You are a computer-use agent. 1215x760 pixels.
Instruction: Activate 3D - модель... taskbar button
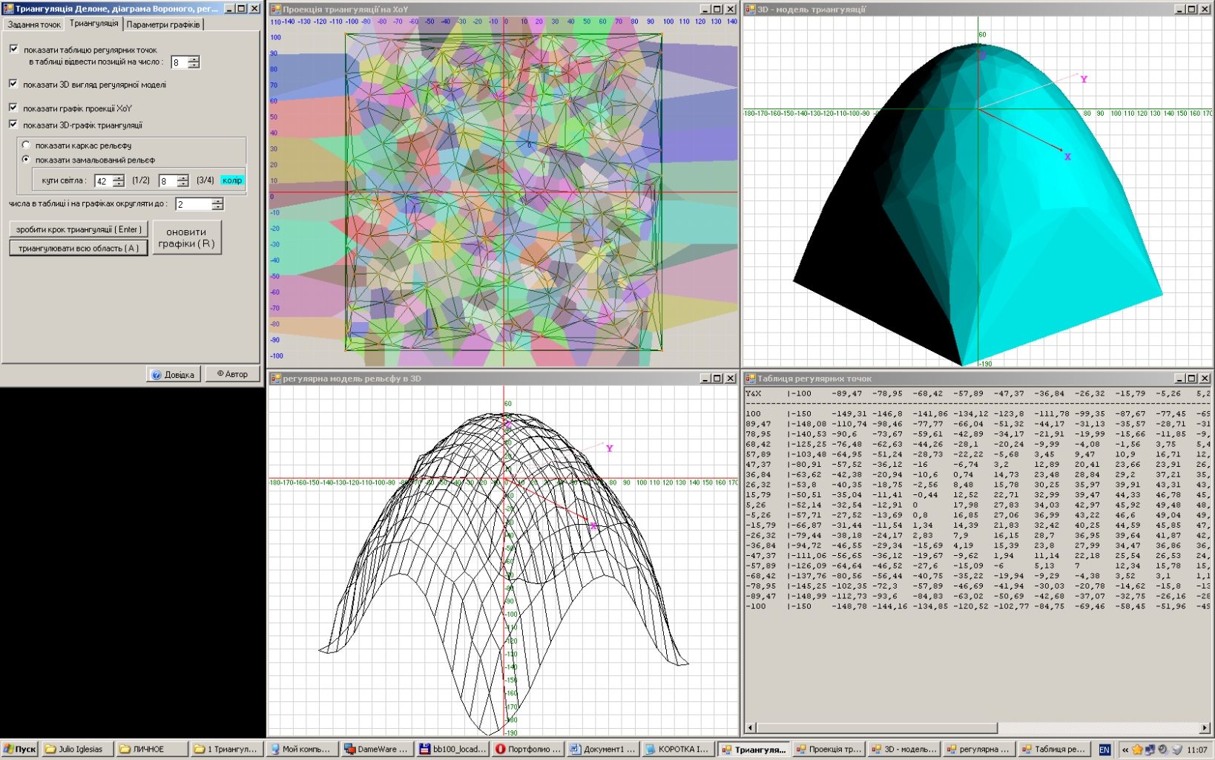pos(903,750)
